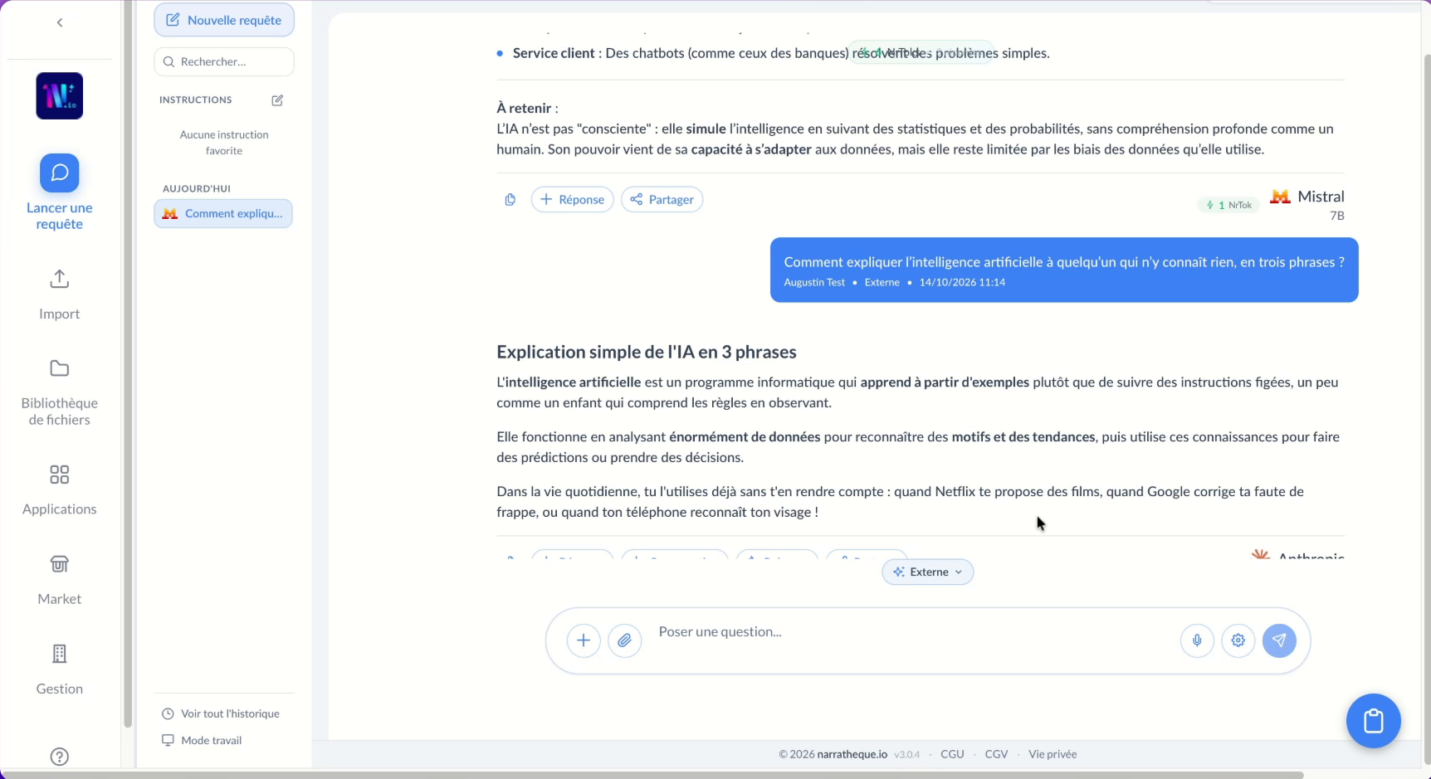Image resolution: width=1431 pixels, height=779 pixels.
Task: Focus the Rechercher search field
Action: (224, 61)
